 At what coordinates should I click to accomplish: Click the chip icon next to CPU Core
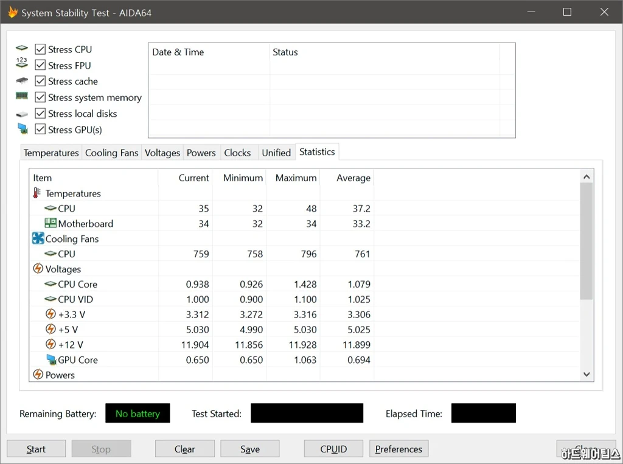click(x=50, y=283)
